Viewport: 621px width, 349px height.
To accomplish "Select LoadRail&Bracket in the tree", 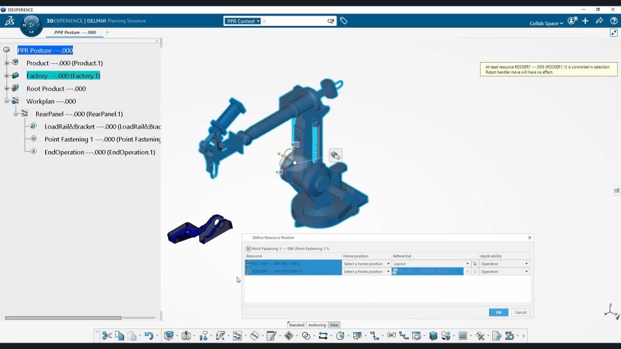I will tap(103, 127).
